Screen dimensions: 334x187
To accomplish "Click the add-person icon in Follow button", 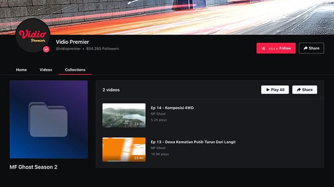I will coord(263,48).
